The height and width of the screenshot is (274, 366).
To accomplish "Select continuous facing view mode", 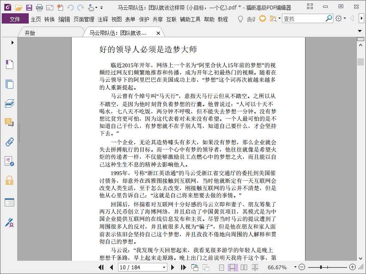I will 255,268.
